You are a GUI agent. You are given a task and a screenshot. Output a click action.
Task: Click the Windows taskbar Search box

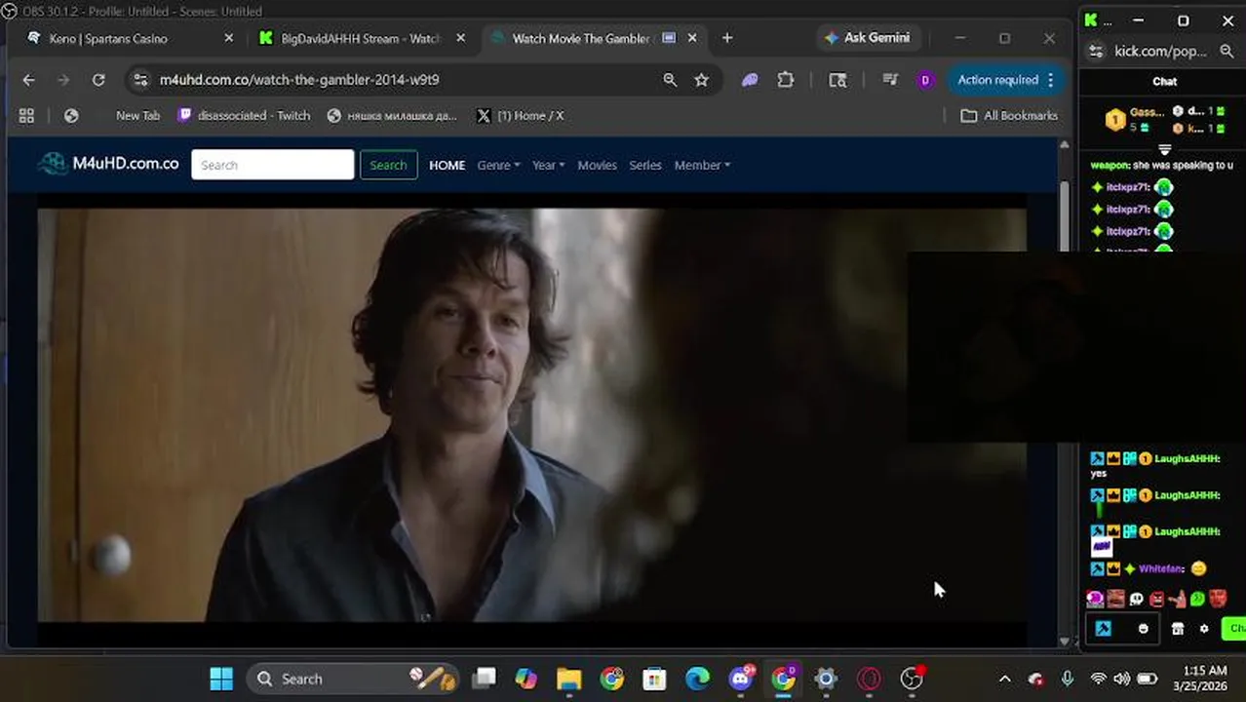(x=352, y=679)
